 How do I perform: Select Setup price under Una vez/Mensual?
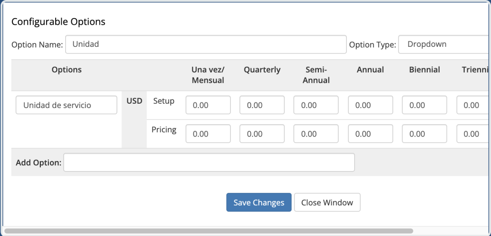(208, 105)
